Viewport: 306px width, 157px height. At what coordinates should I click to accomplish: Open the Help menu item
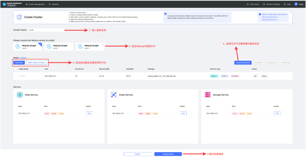coord(287,4)
